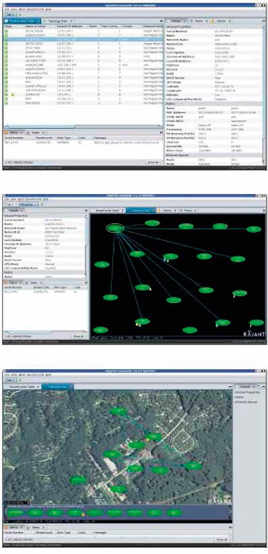Screen dimensions: 268x554
Task: Click the Clients tab's warning icon in the top window
Action: pos(213,21)
